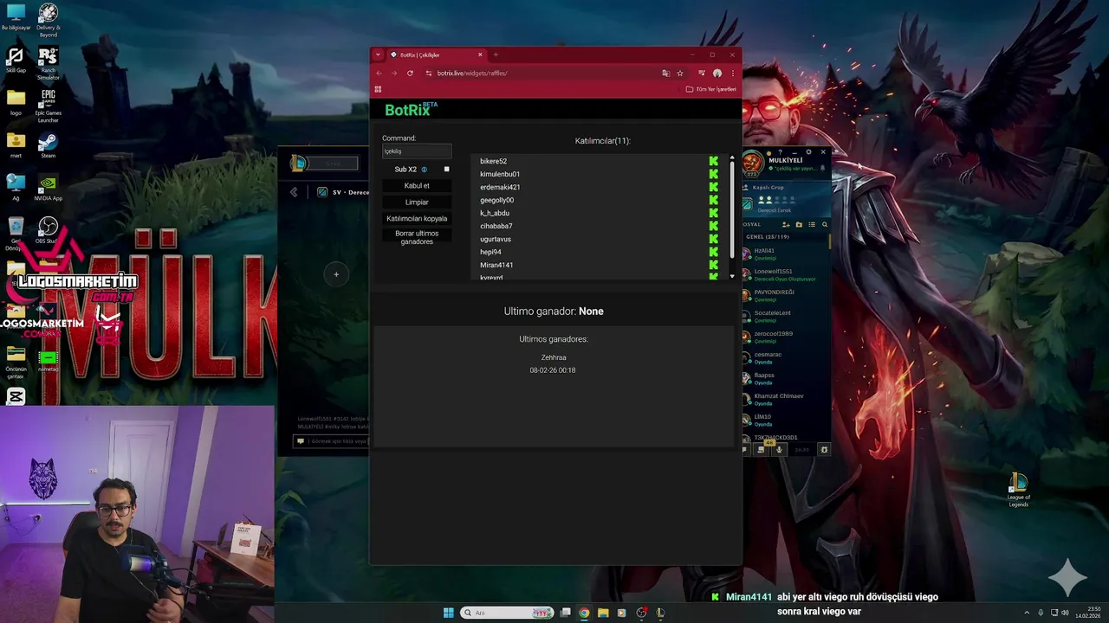The height and width of the screenshot is (623, 1109).
Task: Click Kick icon next to cihababa7
Action: pos(714,227)
